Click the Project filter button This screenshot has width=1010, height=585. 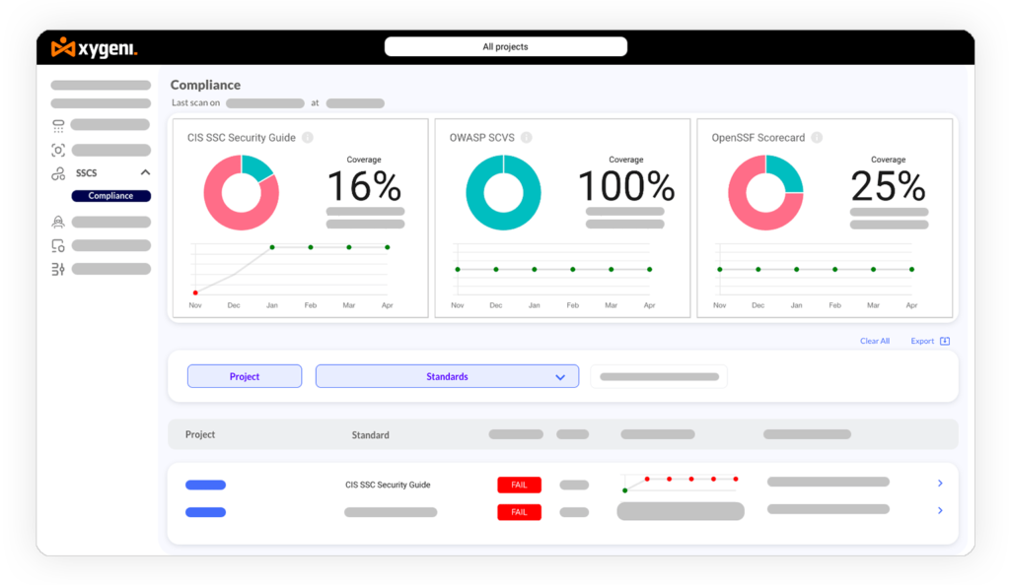coord(245,377)
